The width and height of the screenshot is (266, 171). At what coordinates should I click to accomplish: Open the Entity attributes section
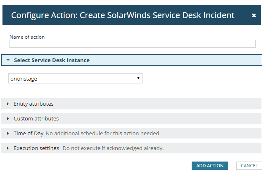click(33, 104)
